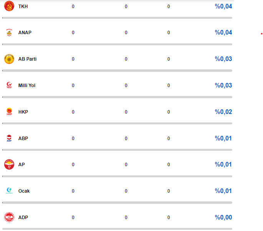Viewport: 263px width, 231px height.
Task: Click the AP party logo
Action: [9, 165]
